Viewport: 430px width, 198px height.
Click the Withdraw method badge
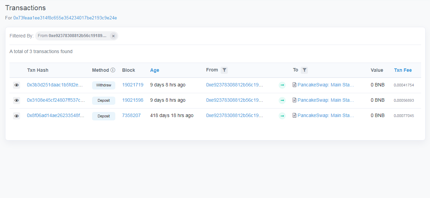tap(104, 85)
